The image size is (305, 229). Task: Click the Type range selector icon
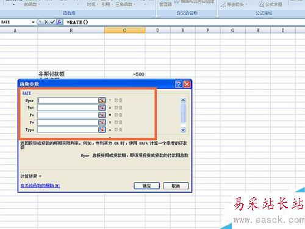pyautogui.click(x=102, y=129)
